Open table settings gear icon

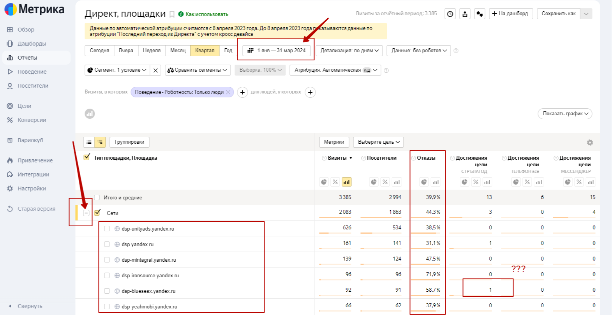click(x=590, y=143)
